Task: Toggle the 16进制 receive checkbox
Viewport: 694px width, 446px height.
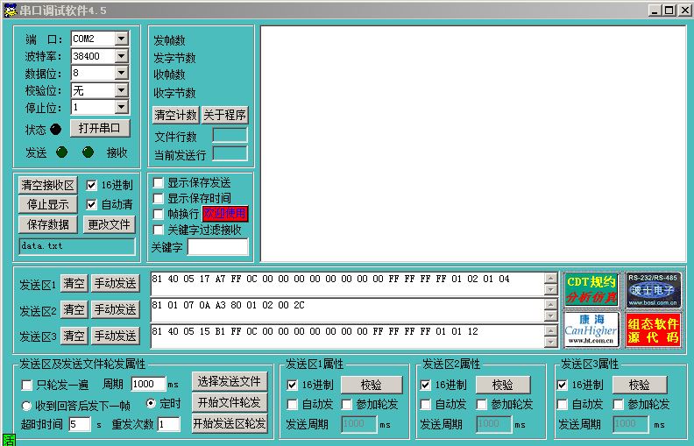Action: coord(92,185)
